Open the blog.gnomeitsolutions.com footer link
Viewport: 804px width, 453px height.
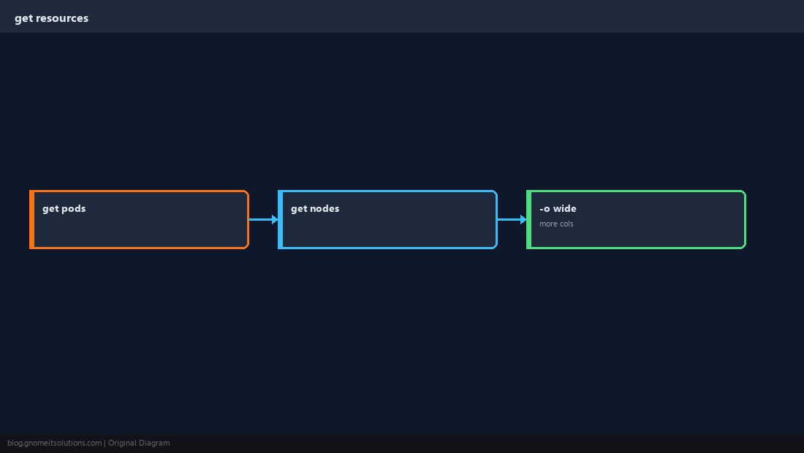pos(54,444)
